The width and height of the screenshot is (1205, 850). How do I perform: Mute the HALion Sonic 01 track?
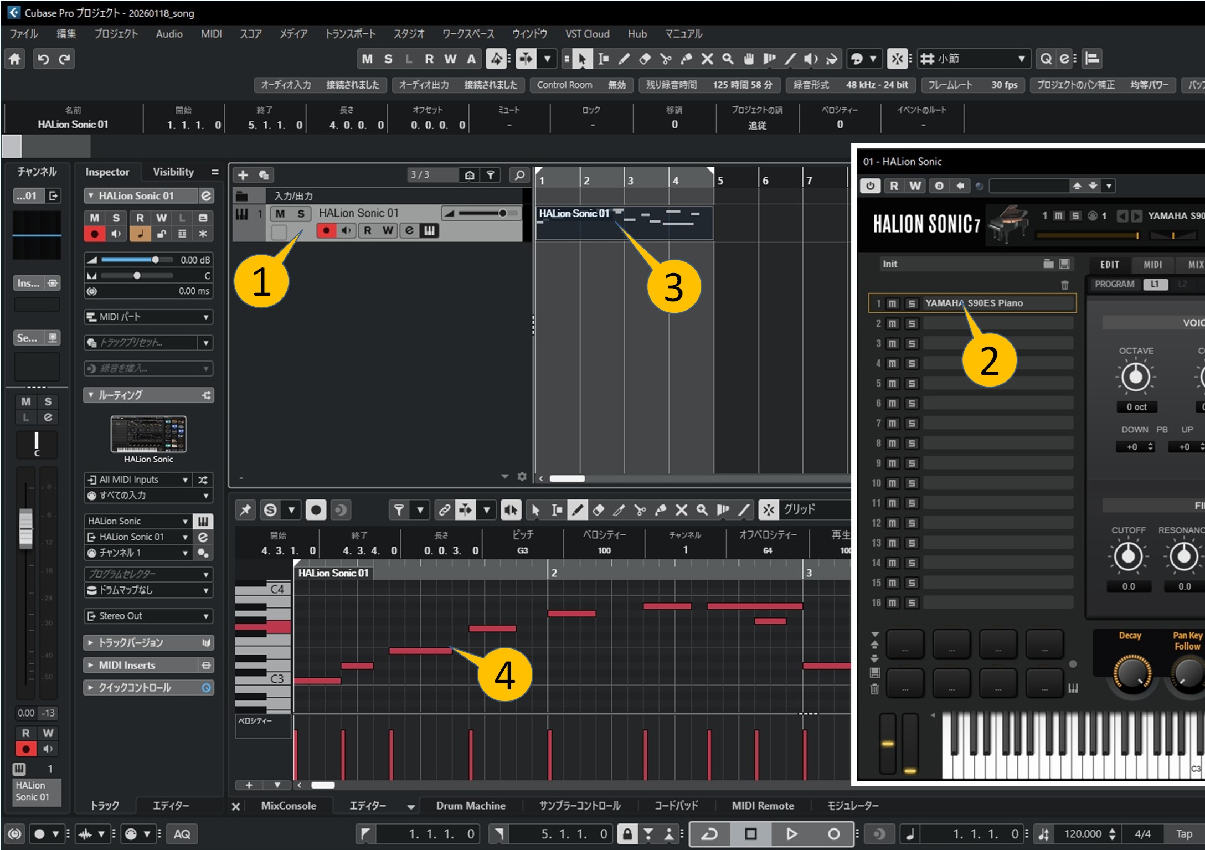[x=280, y=214]
